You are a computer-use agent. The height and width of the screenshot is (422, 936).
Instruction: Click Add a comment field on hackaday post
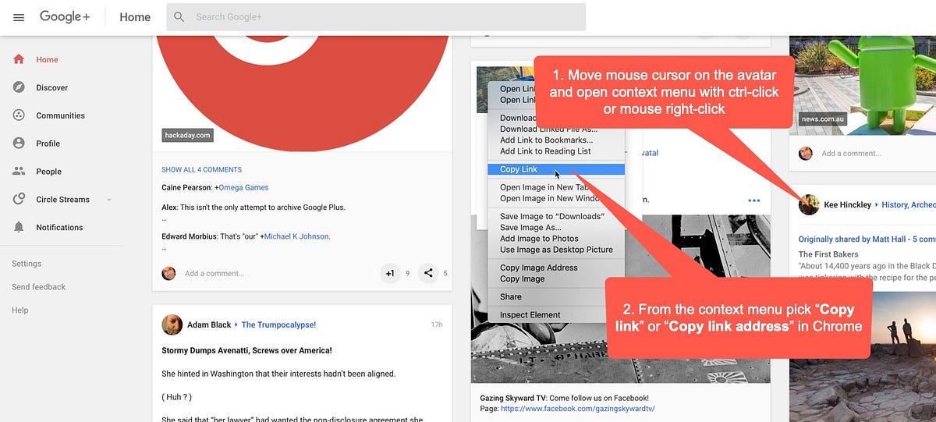coord(214,274)
